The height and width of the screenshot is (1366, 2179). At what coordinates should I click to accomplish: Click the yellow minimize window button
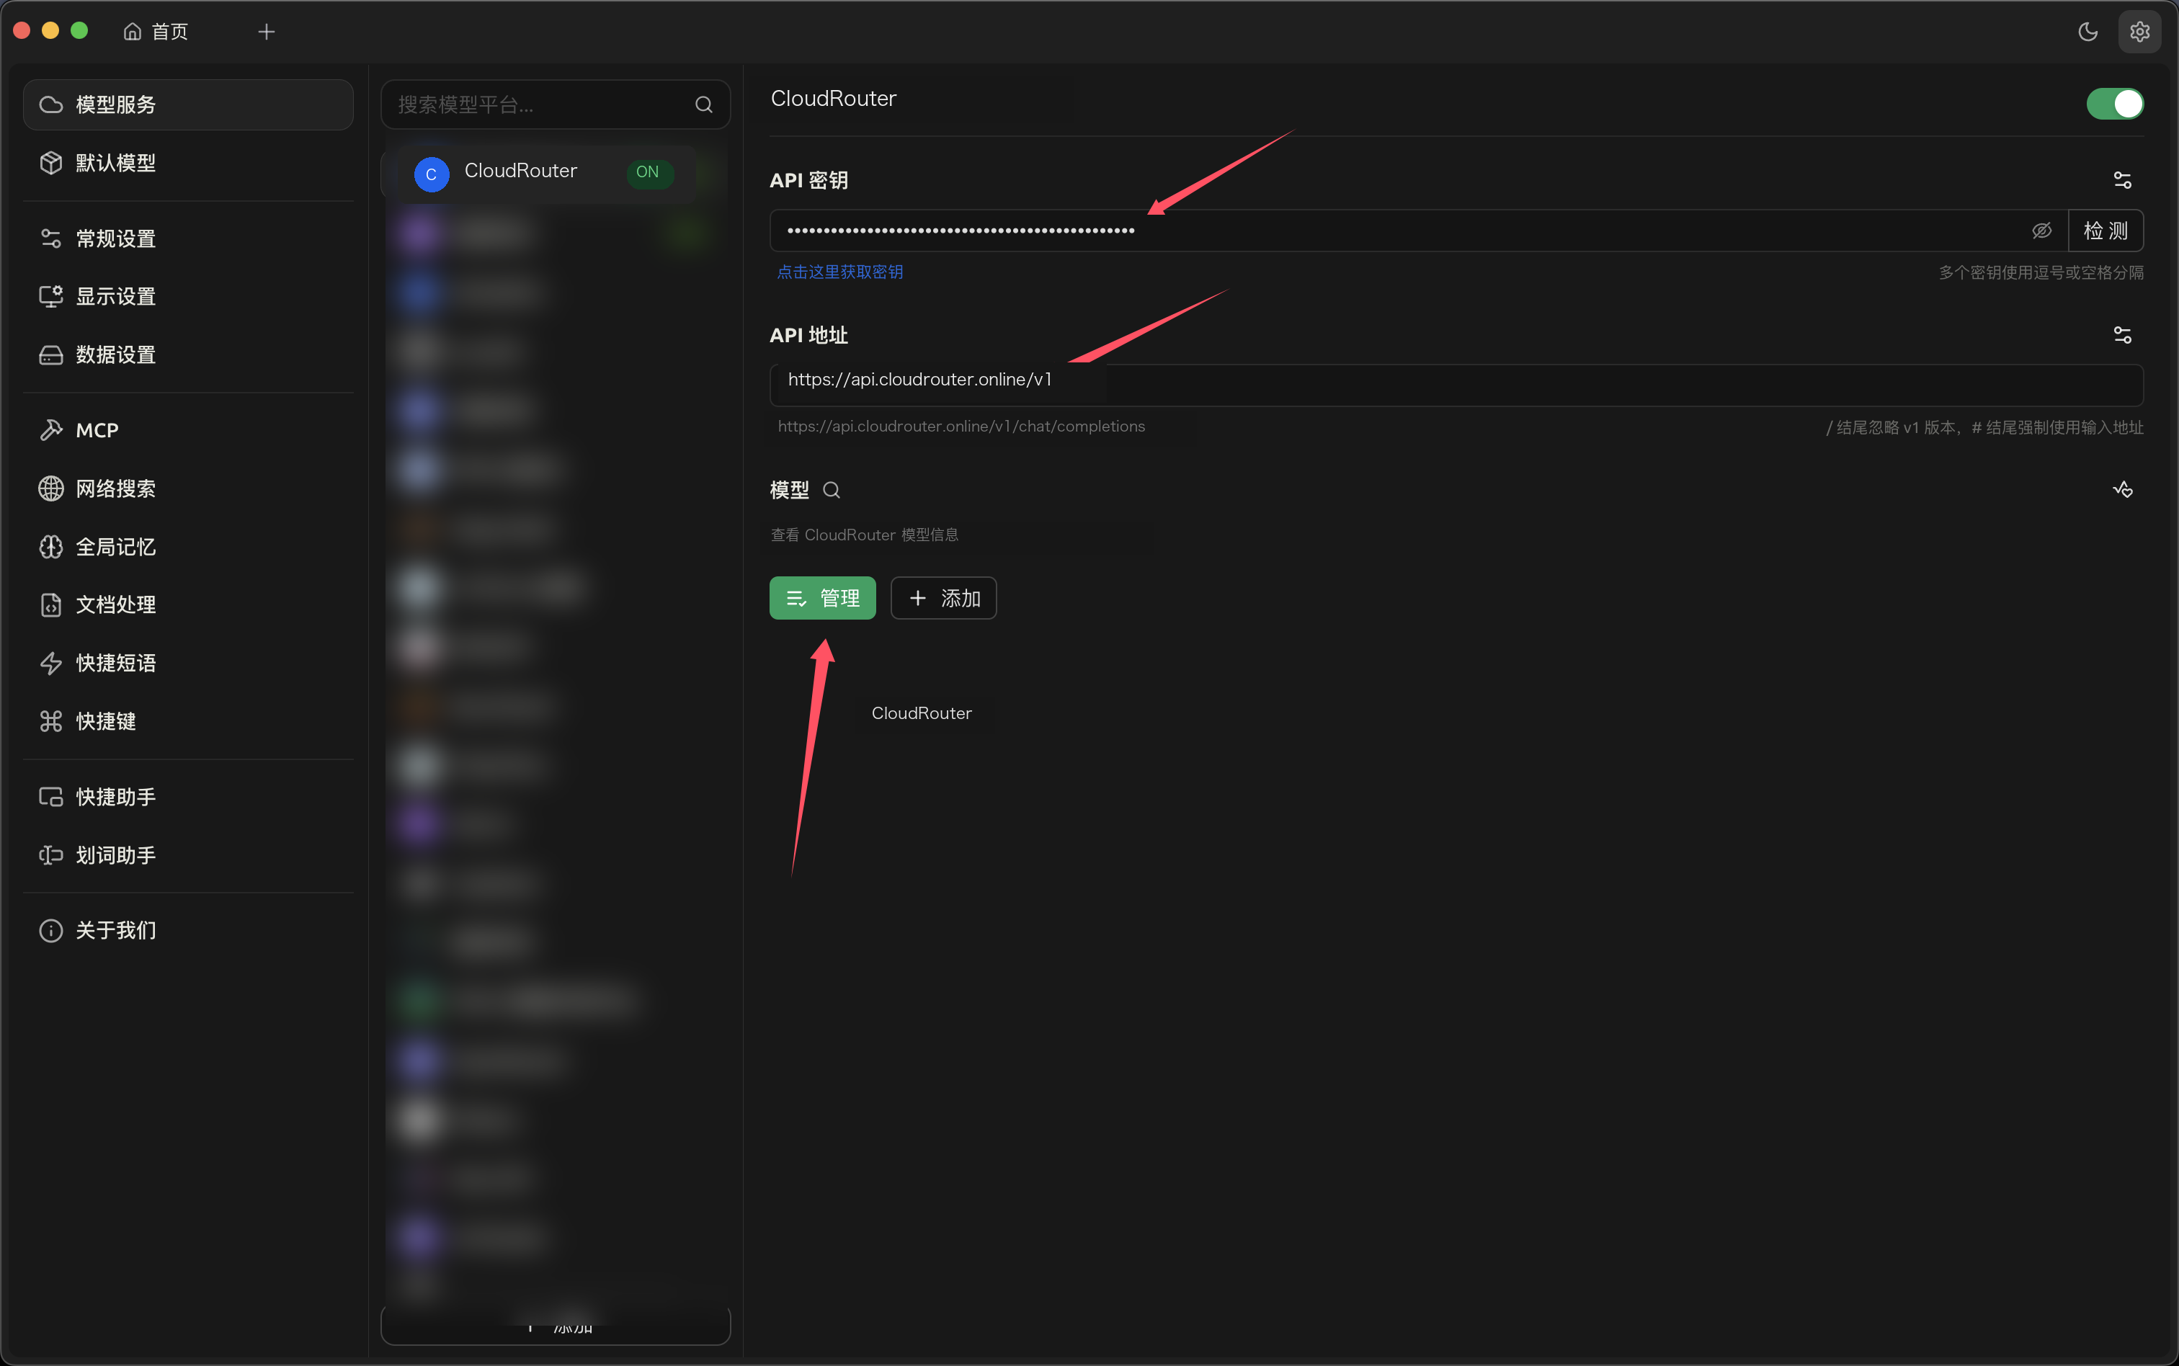click(x=50, y=31)
